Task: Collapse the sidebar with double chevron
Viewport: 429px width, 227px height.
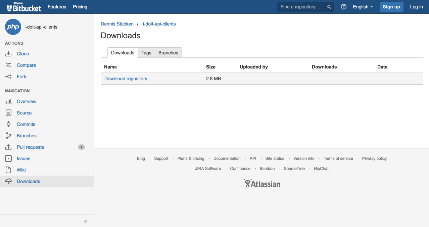Action: click(x=86, y=221)
